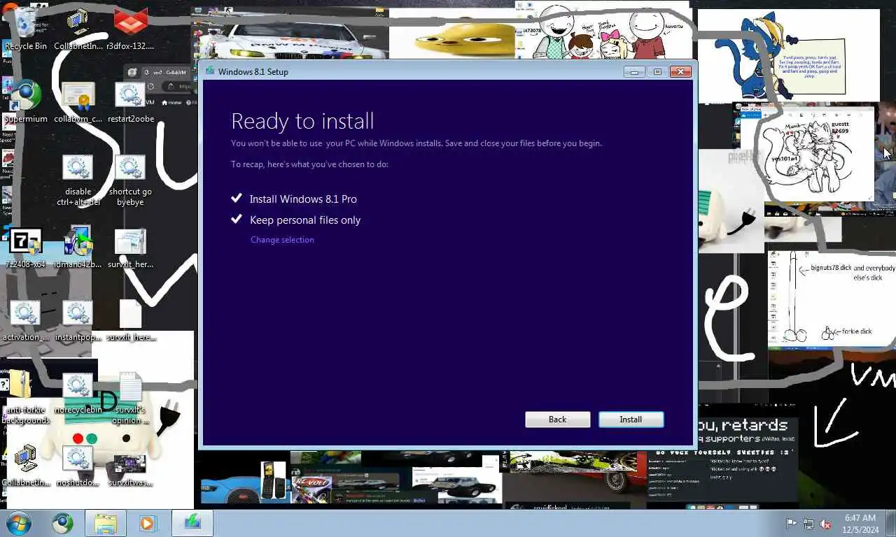The width and height of the screenshot is (896, 537).
Task: Select the 'noshutdo...' desktop icon
Action: (x=78, y=466)
